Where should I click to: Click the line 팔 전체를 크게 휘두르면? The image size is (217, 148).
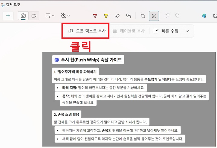point(100,122)
